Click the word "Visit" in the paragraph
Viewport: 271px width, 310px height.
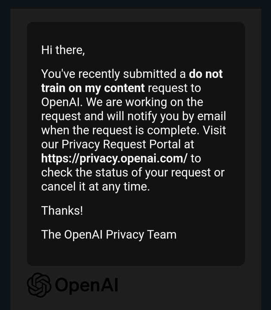click(x=214, y=130)
